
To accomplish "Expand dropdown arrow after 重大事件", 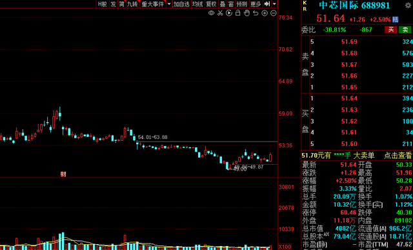I will [x=169, y=4].
